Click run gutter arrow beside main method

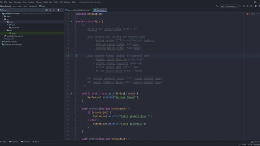coord(71,93)
